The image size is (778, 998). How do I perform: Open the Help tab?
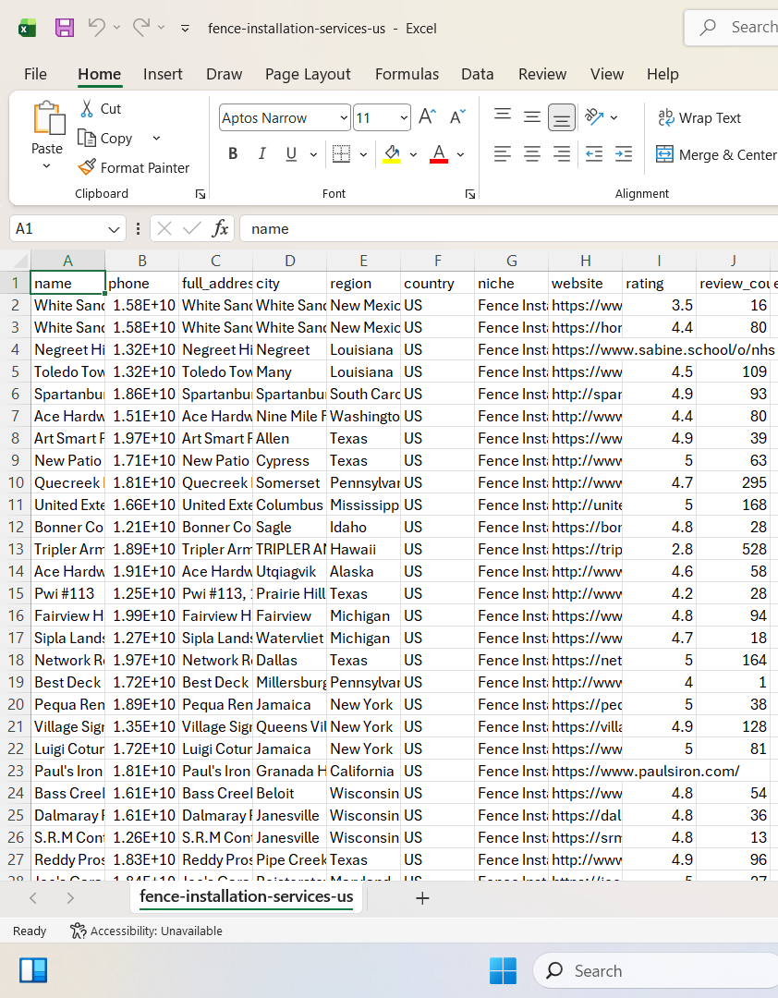(x=663, y=75)
